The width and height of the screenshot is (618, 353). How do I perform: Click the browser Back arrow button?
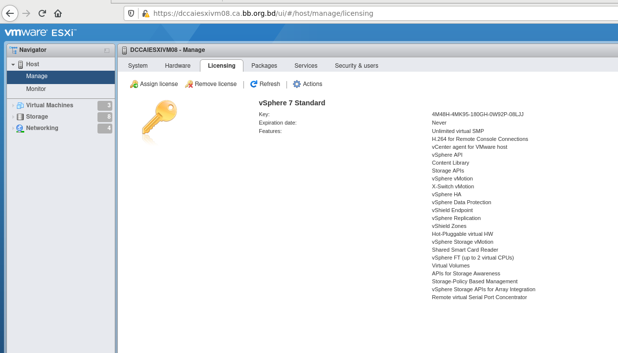[10, 13]
